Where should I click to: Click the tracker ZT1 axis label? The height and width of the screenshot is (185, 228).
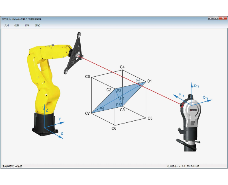196,86
